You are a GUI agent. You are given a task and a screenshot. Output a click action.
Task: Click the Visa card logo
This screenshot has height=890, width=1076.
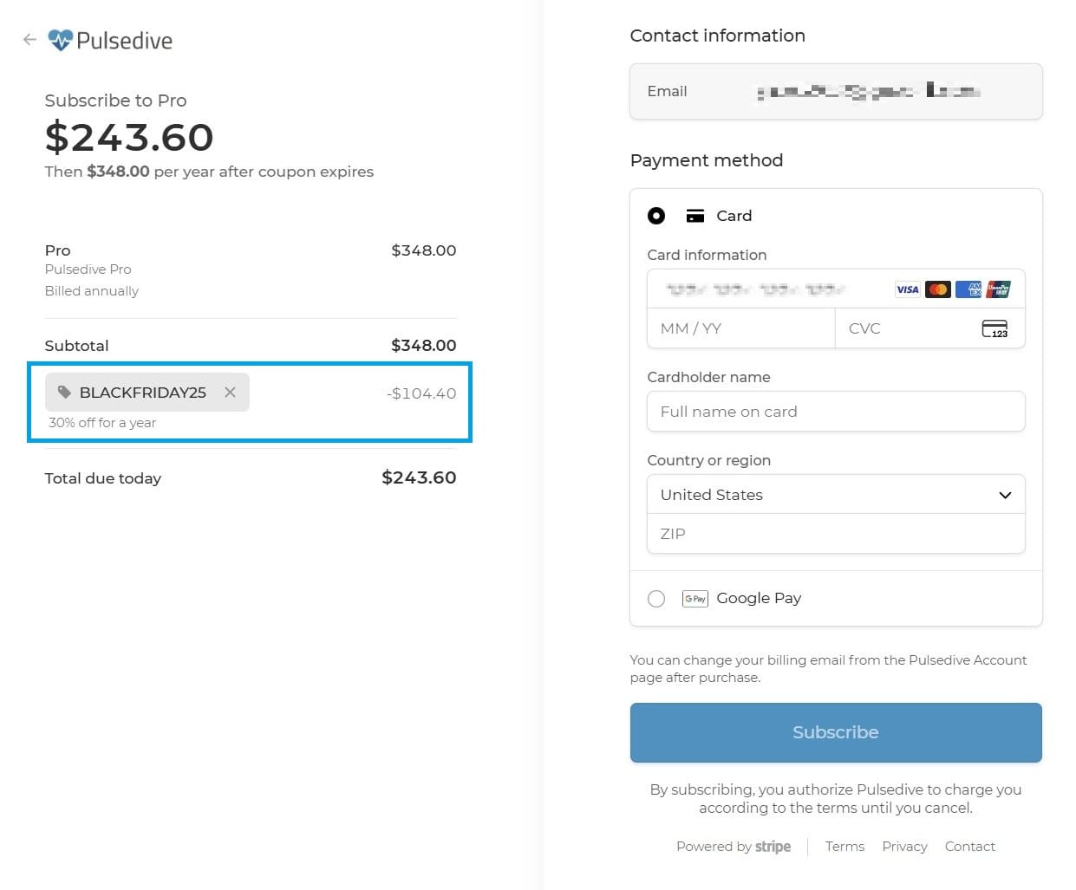[907, 289]
